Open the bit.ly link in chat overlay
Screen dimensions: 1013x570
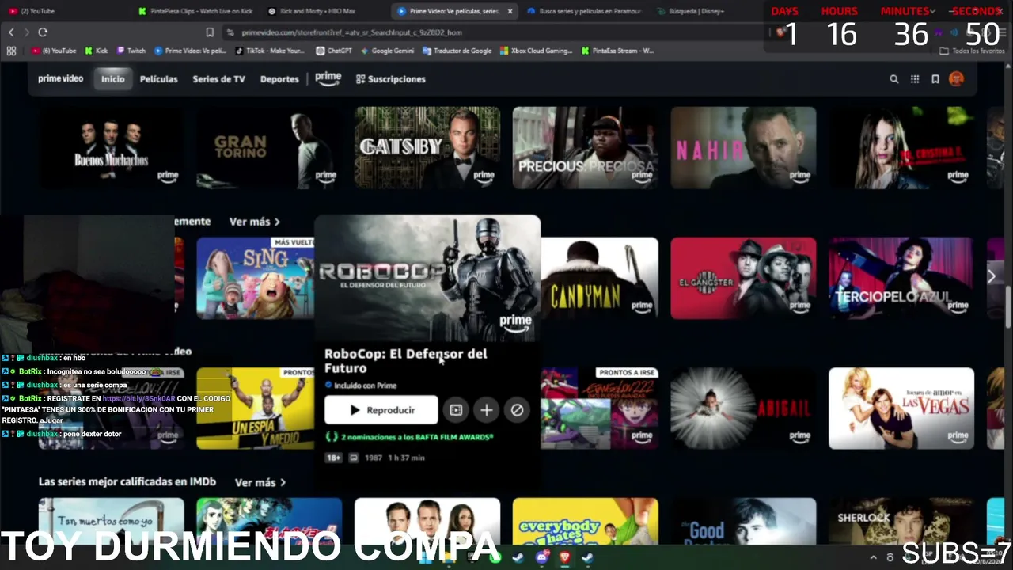[x=138, y=398]
